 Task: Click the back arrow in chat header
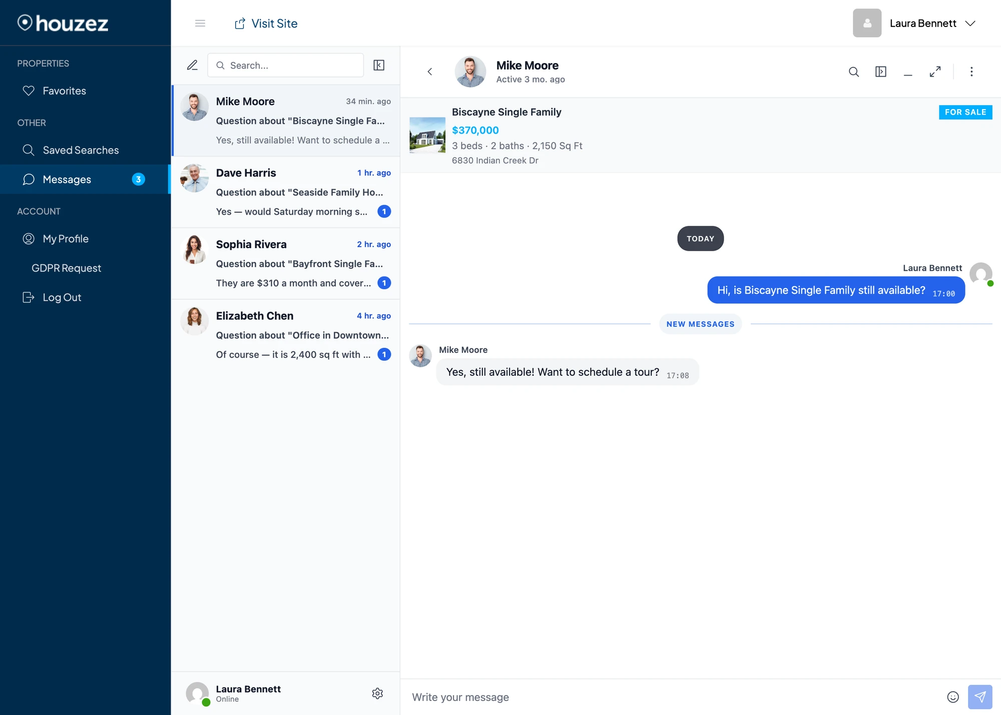430,72
